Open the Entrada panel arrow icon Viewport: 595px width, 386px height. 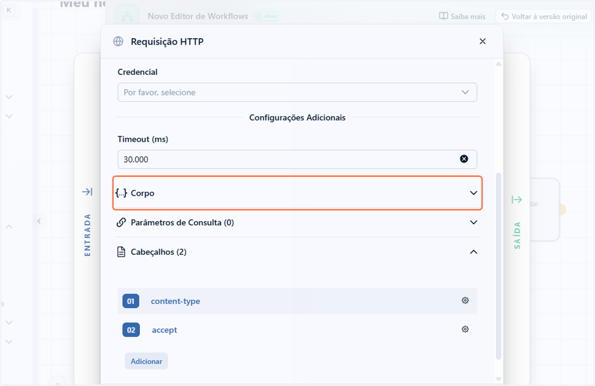87,192
